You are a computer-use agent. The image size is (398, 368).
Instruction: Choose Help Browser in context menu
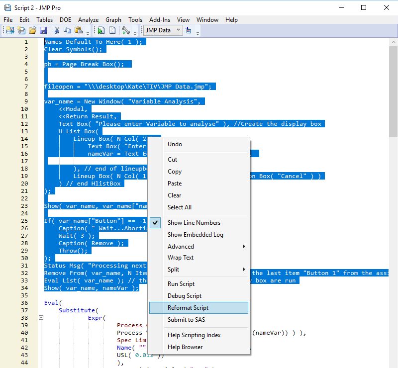199,347
